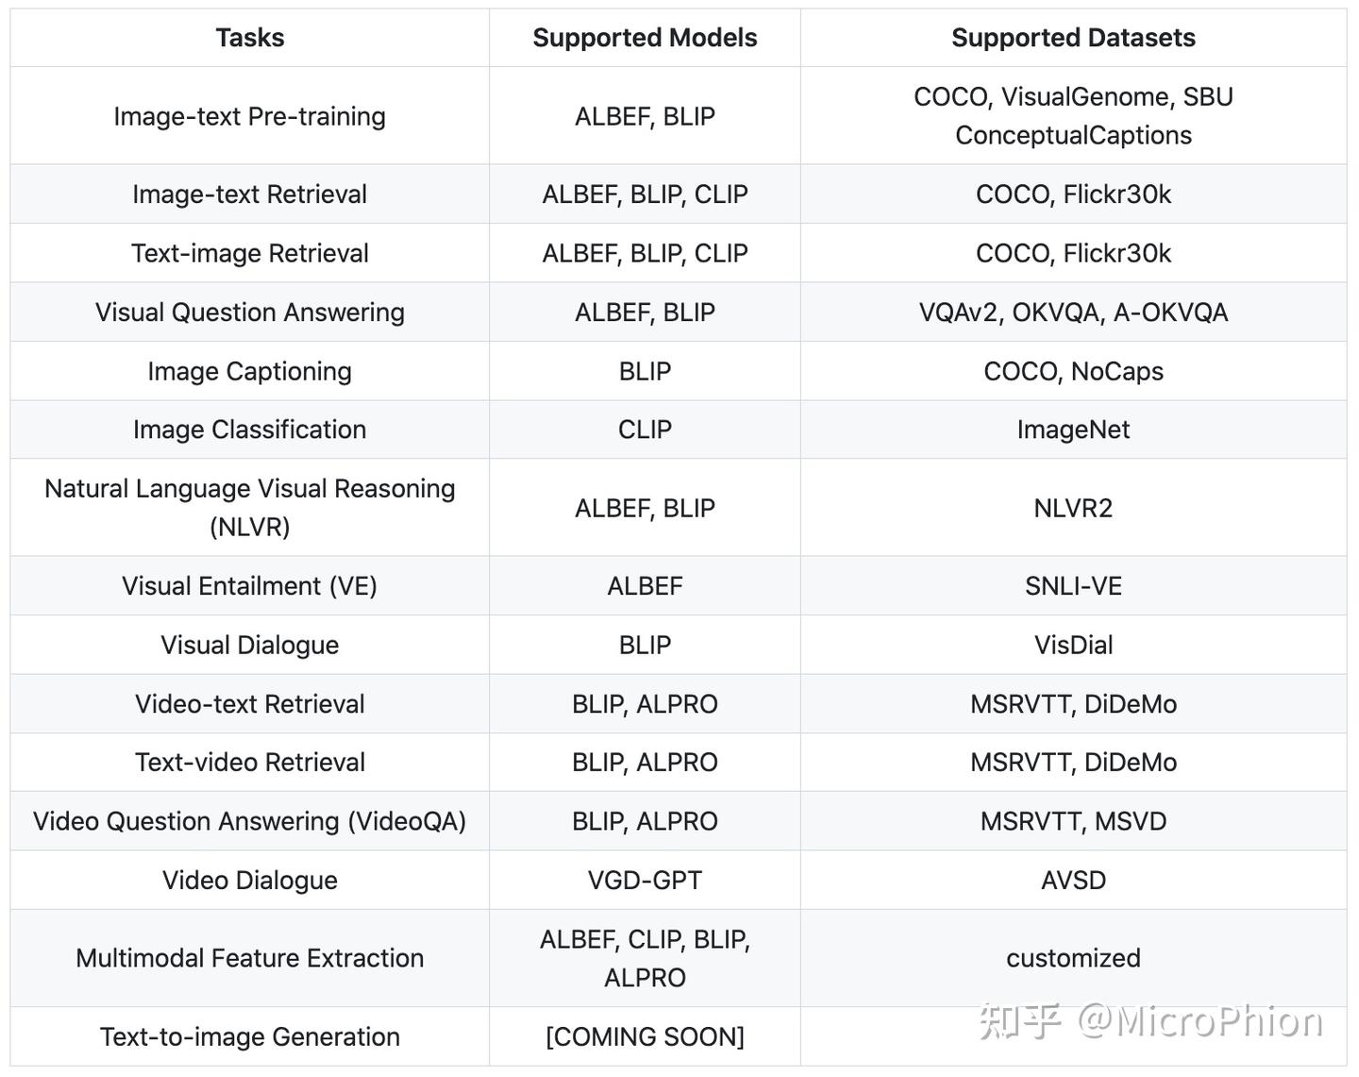Select the Natural Language Visual Reasoning cell
Image resolution: width=1359 pixels, height=1077 pixels.
[249, 508]
